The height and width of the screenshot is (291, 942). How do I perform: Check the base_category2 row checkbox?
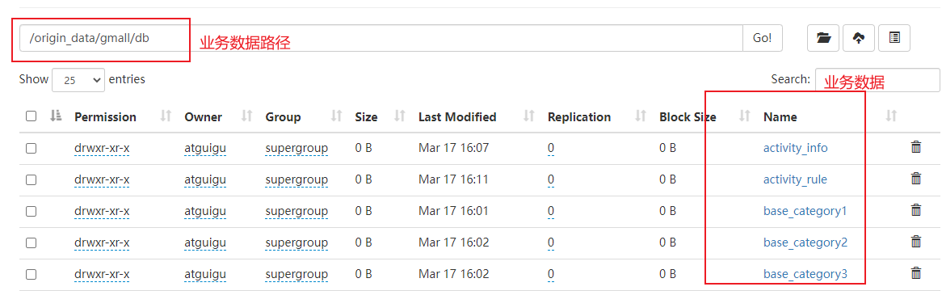point(31,242)
